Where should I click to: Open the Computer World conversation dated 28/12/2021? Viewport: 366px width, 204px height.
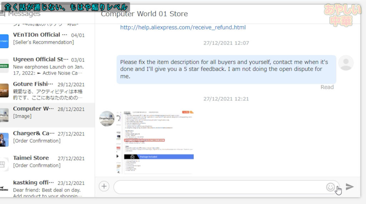(x=49, y=112)
